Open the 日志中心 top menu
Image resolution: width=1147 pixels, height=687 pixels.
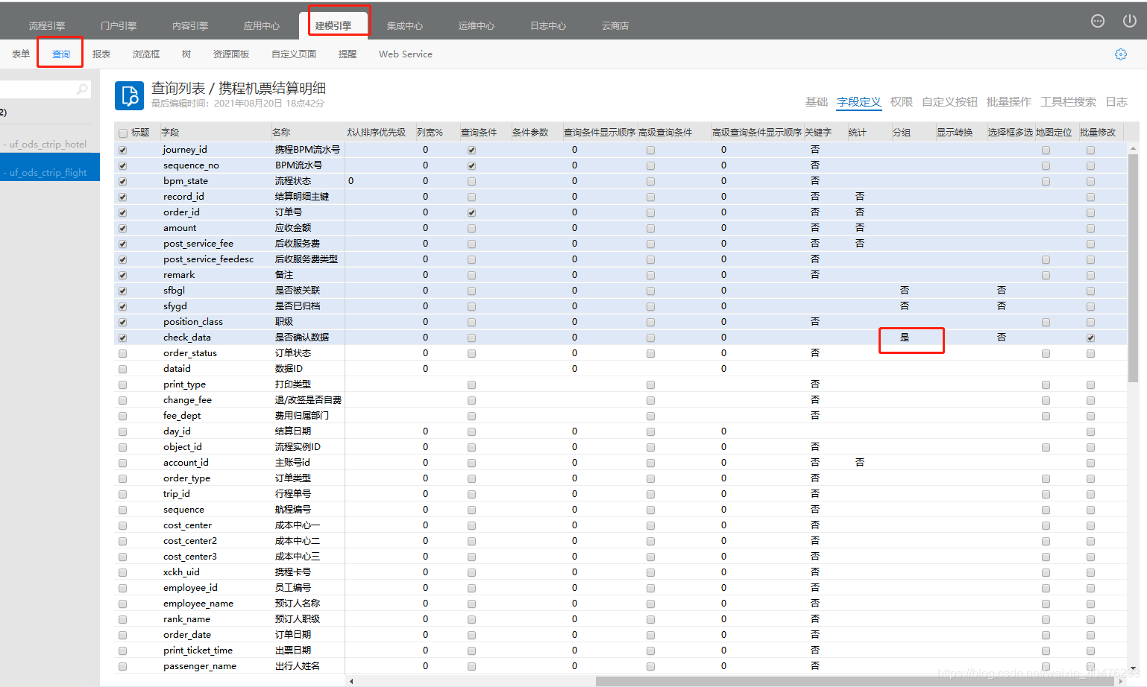[548, 25]
